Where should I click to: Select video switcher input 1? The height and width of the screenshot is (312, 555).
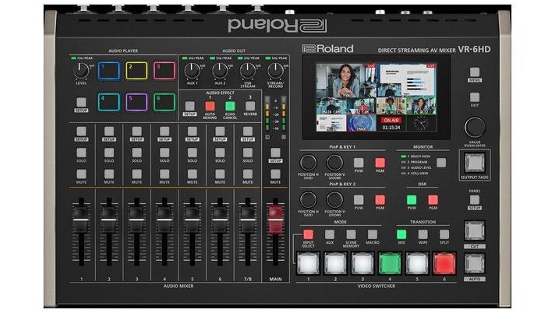(308, 263)
